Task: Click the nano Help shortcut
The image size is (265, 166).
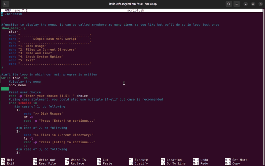Action: (8, 160)
